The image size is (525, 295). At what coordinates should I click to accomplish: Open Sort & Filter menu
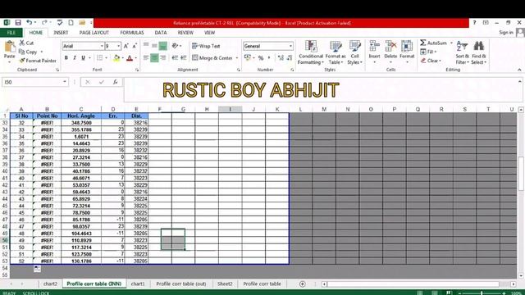[x=462, y=52]
